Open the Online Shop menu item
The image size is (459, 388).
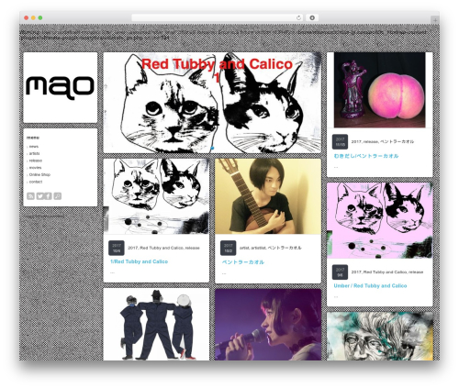pyautogui.click(x=39, y=174)
